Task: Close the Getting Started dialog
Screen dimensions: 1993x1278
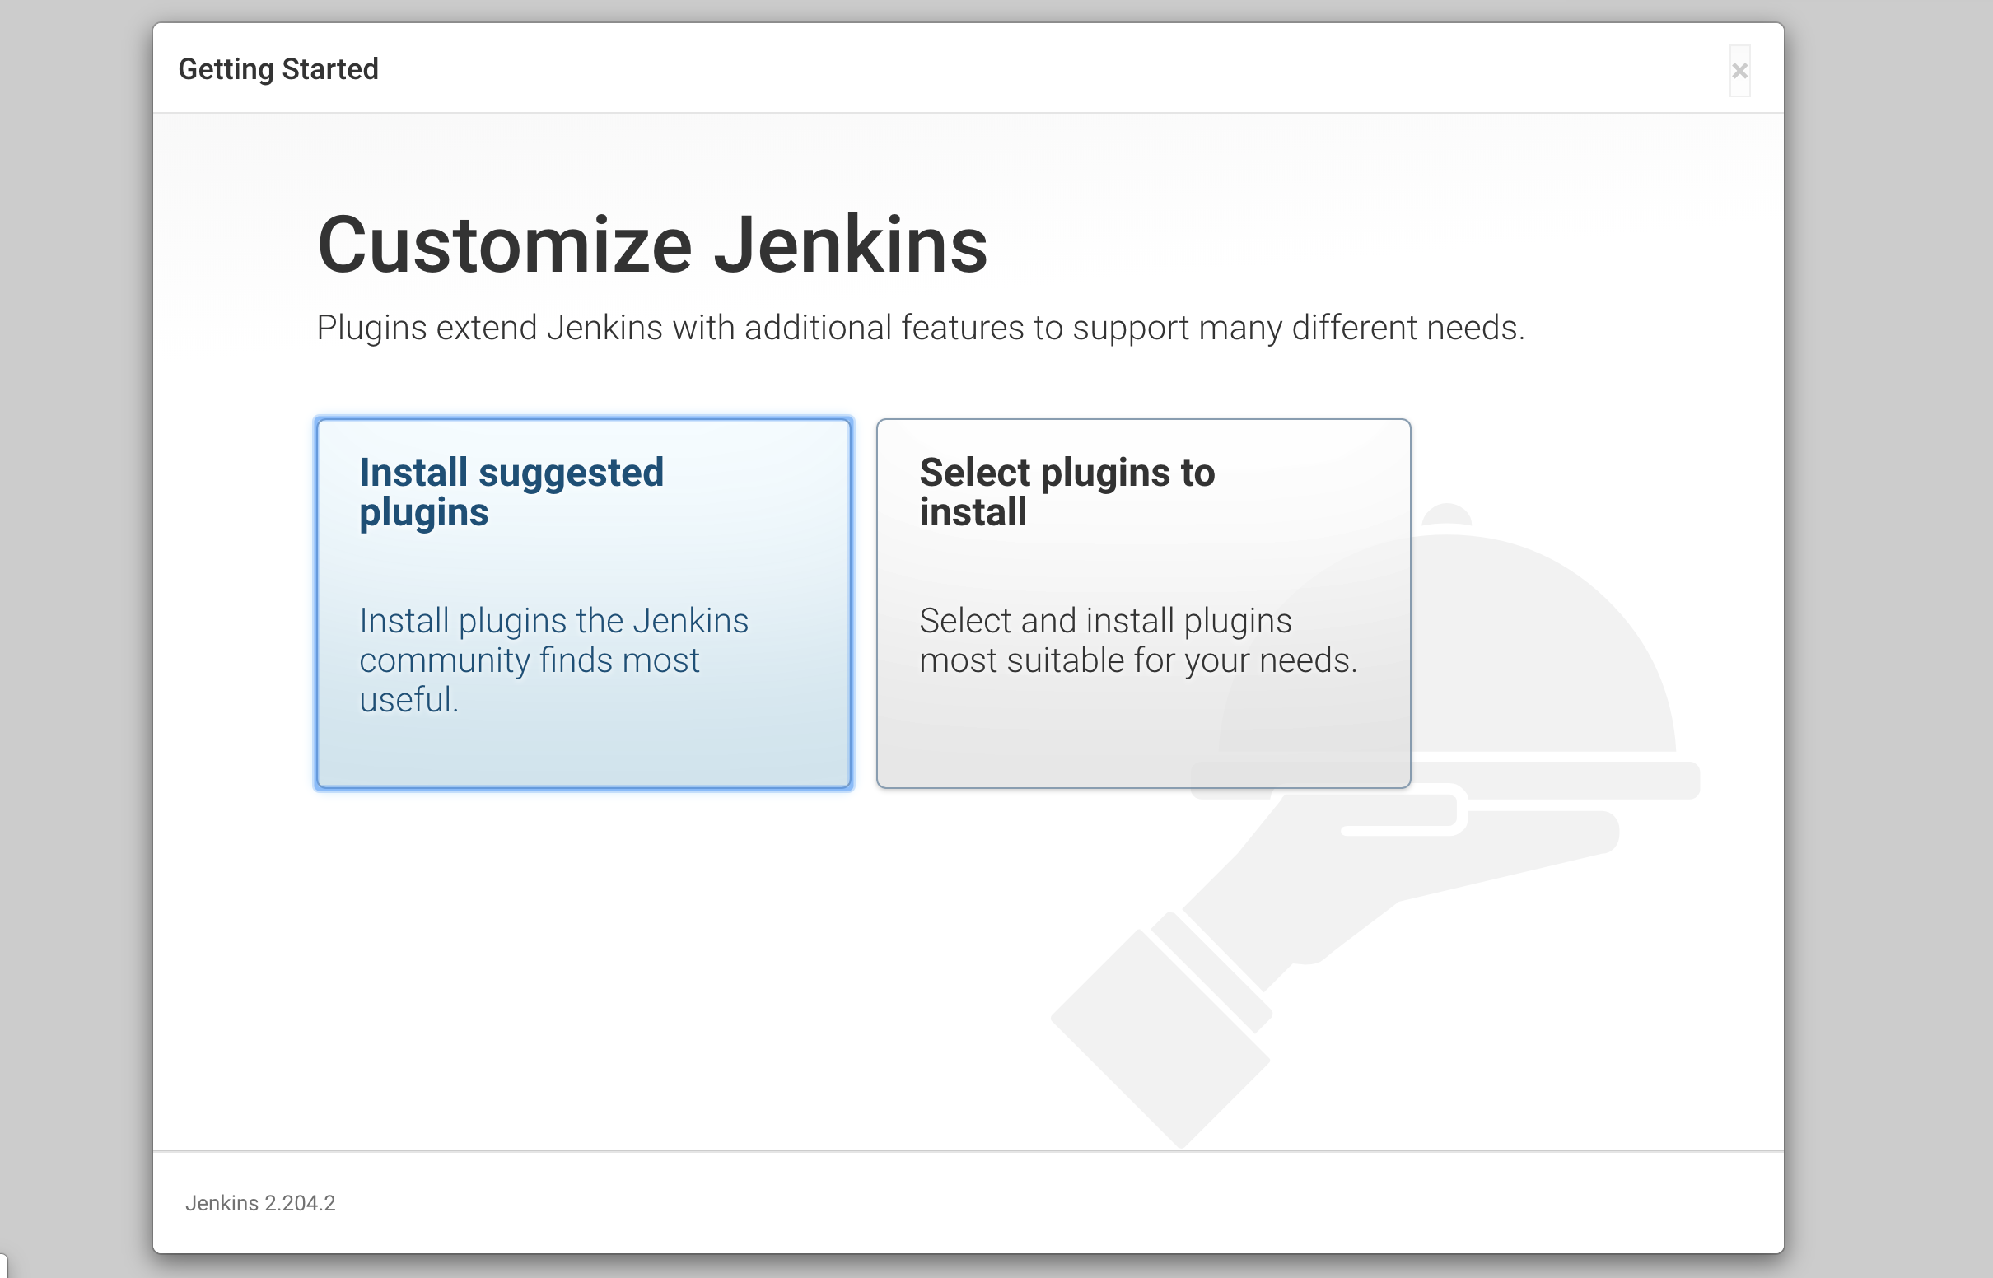Action: pos(1739,72)
